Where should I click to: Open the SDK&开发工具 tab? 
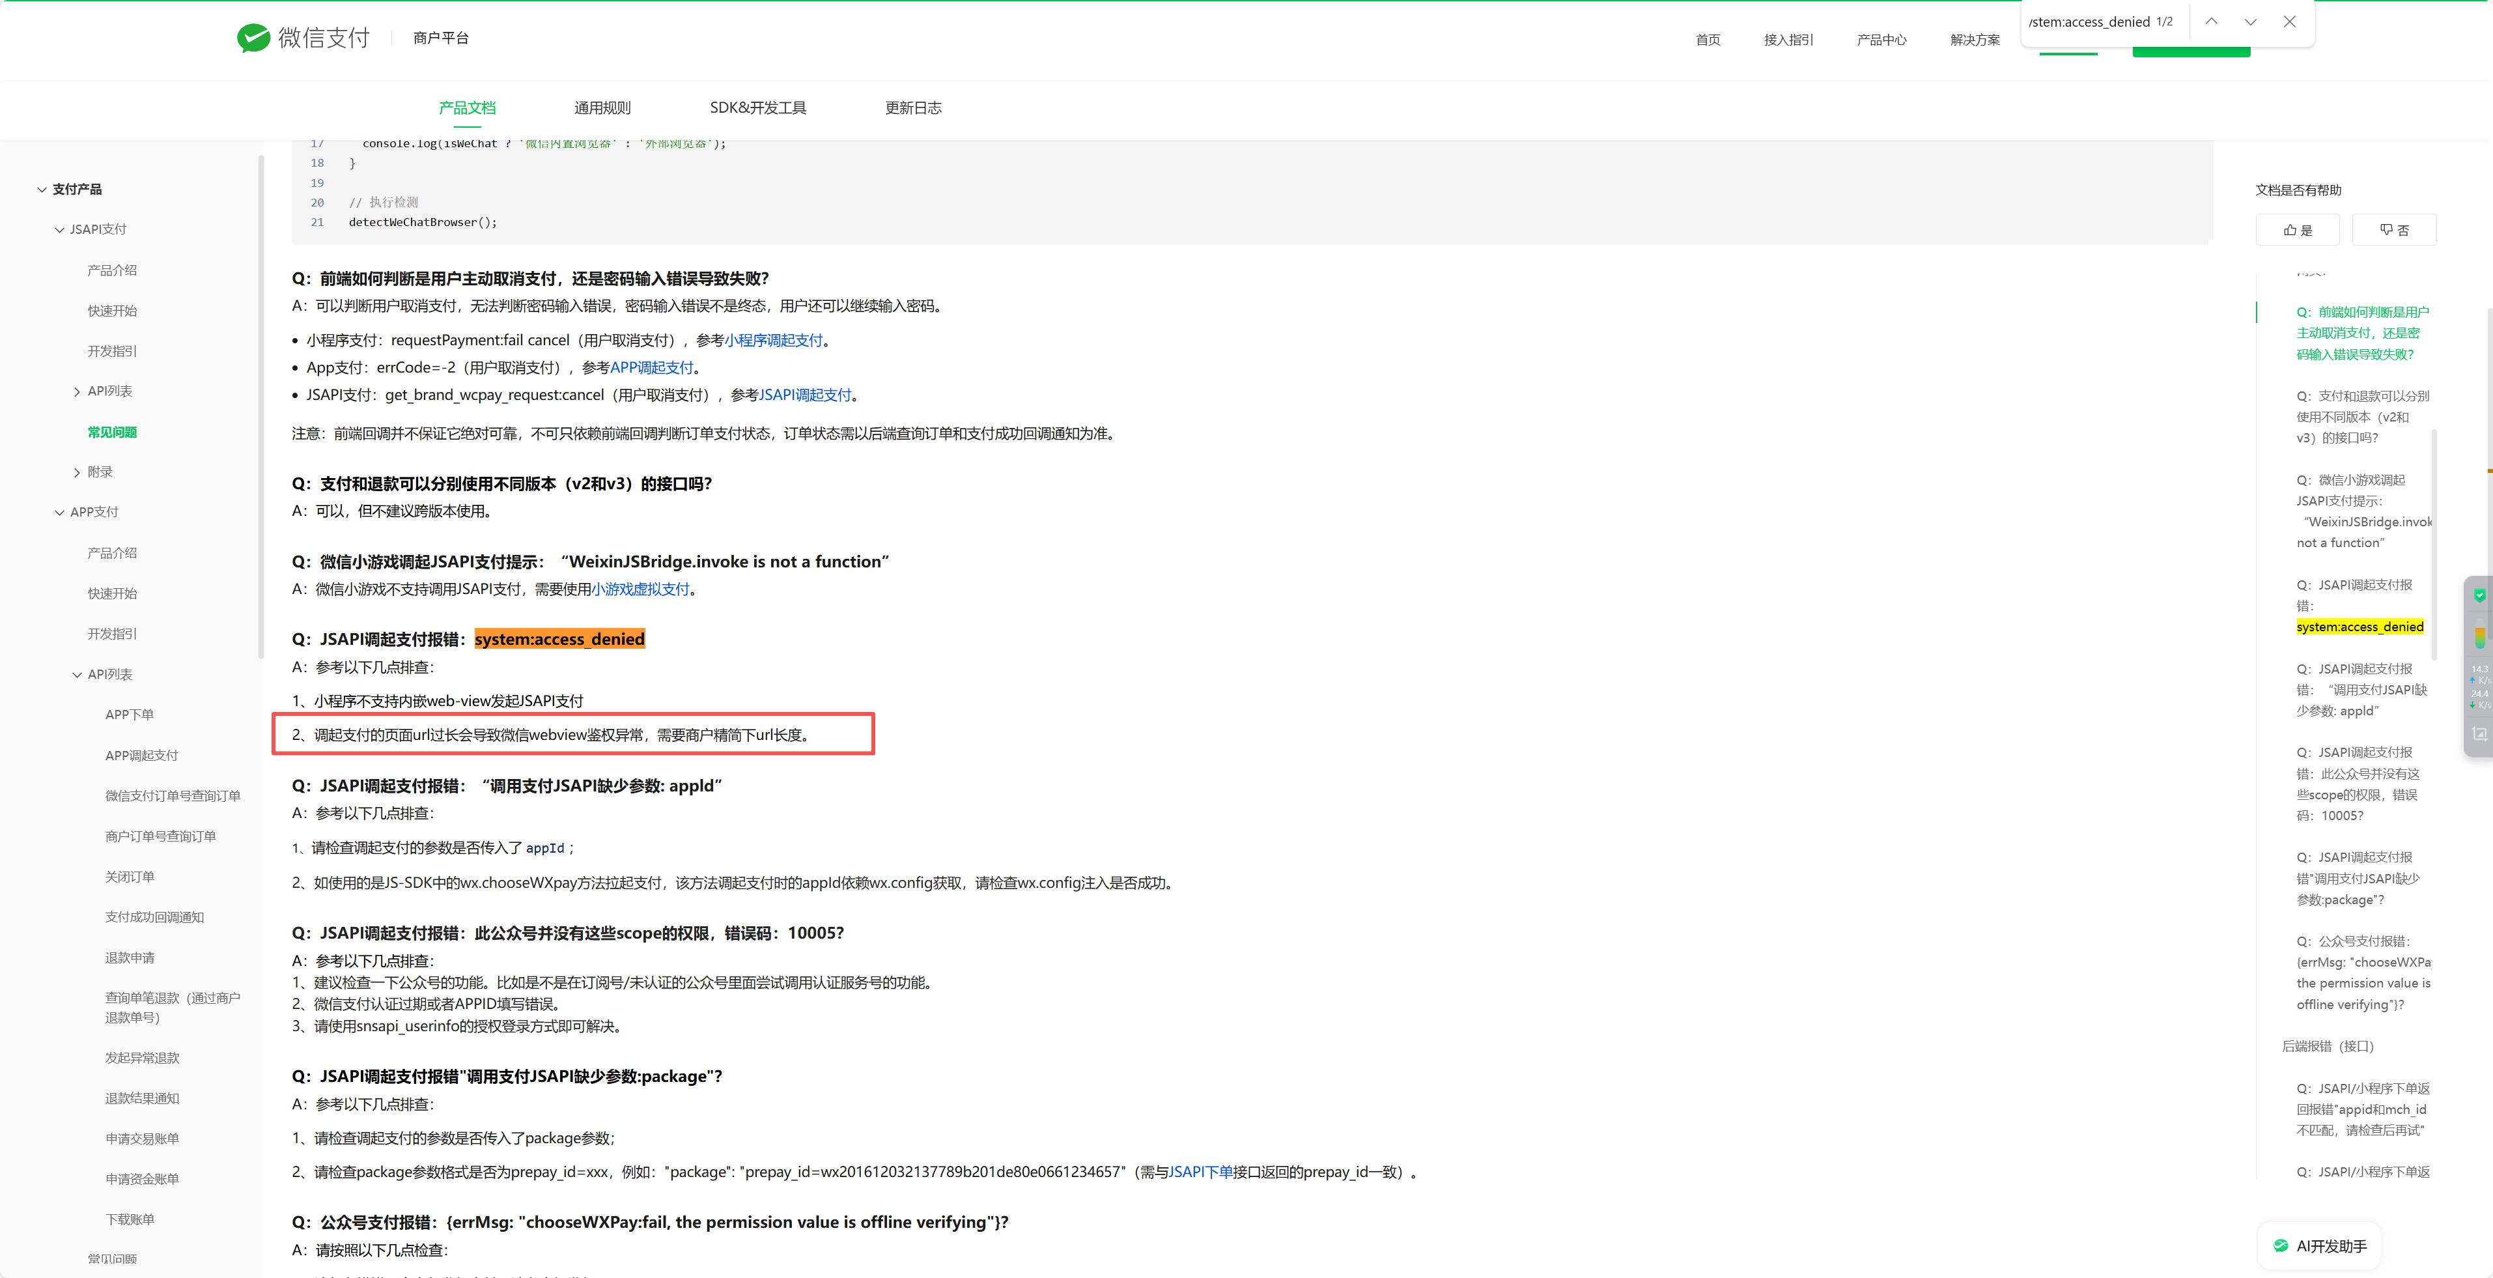point(758,107)
